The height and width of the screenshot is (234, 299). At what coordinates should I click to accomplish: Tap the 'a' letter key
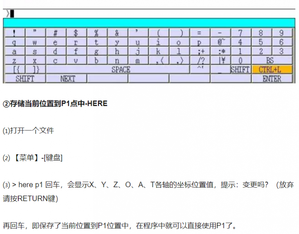click(15, 51)
